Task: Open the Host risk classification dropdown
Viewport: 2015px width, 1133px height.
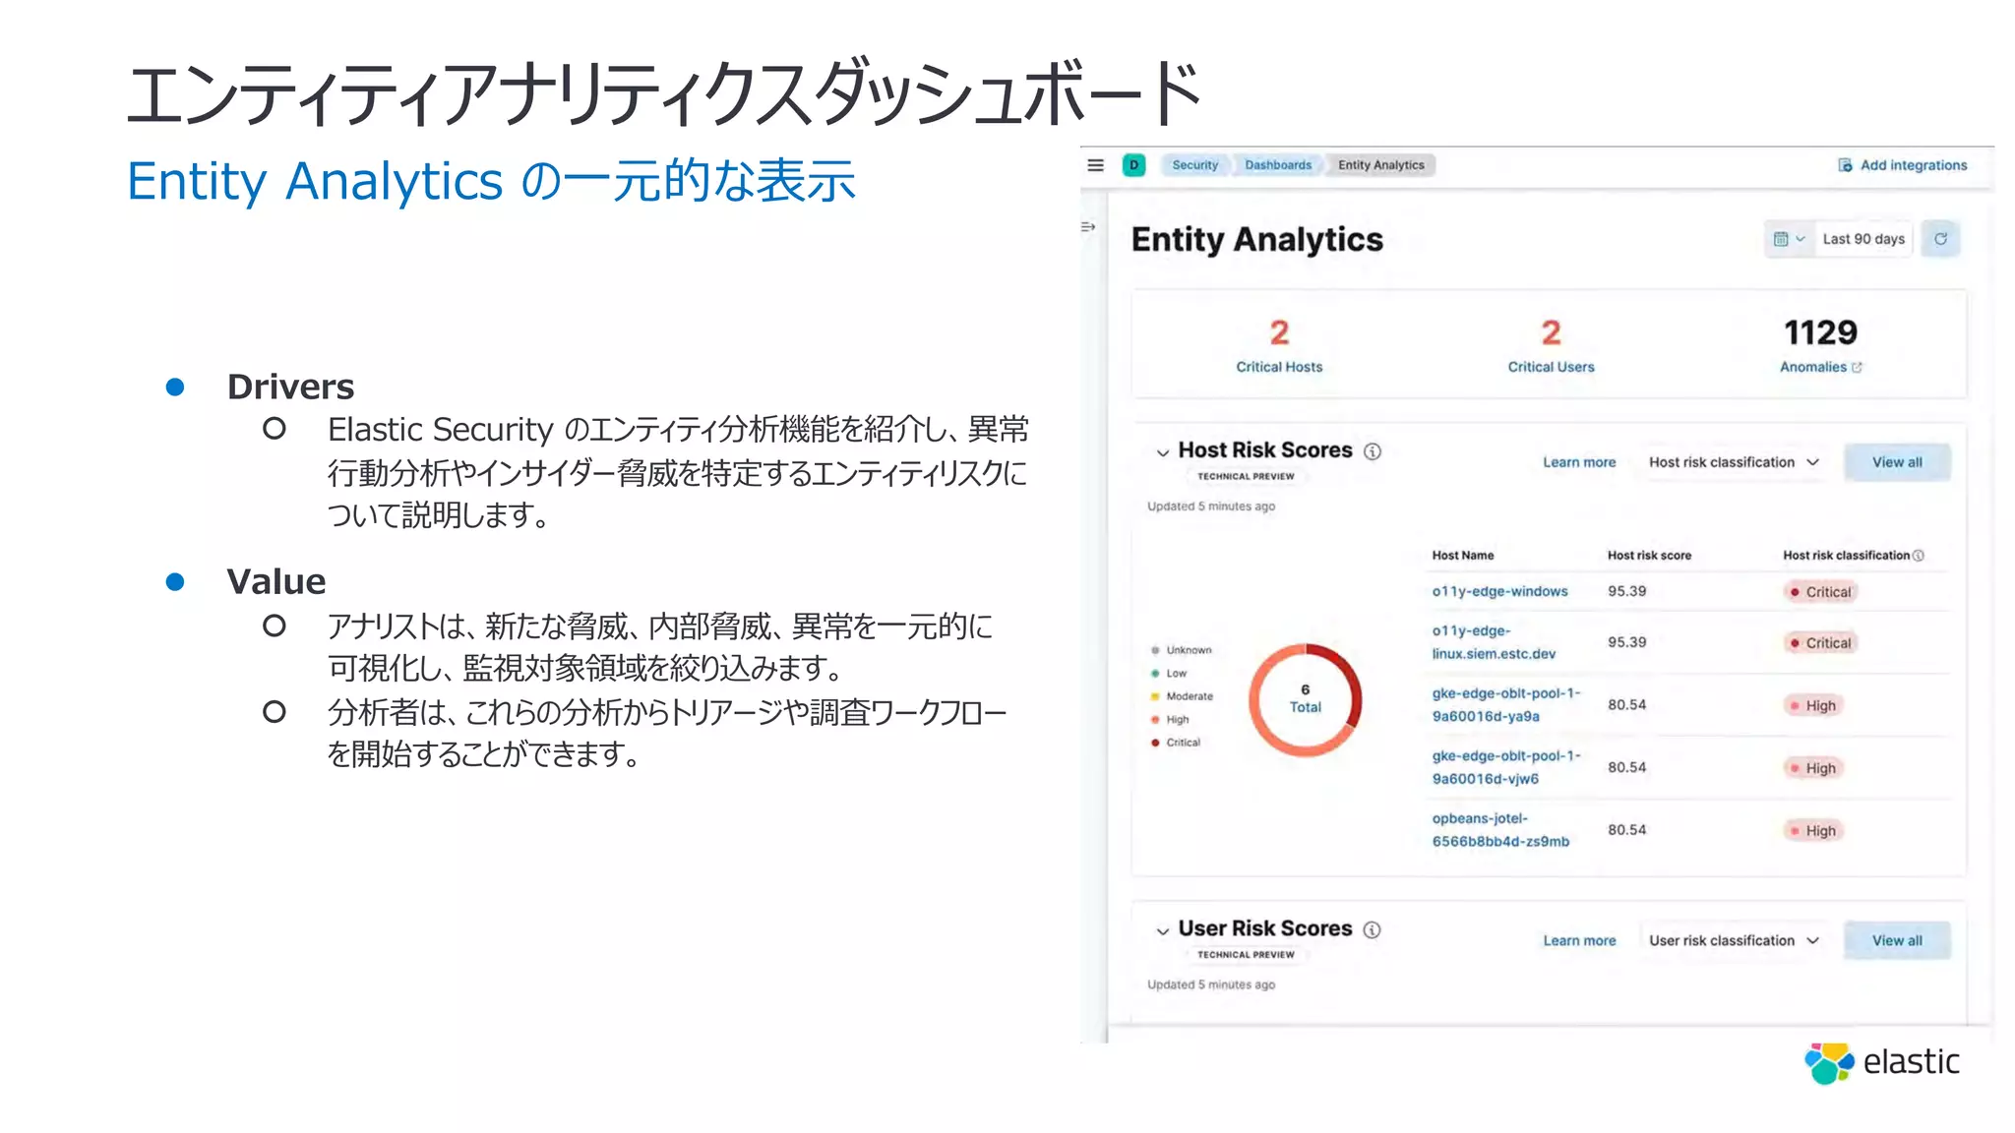Action: tap(1734, 462)
